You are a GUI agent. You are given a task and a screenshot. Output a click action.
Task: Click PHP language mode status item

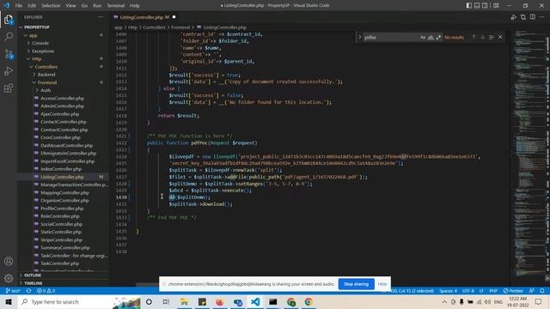[x=493, y=291]
